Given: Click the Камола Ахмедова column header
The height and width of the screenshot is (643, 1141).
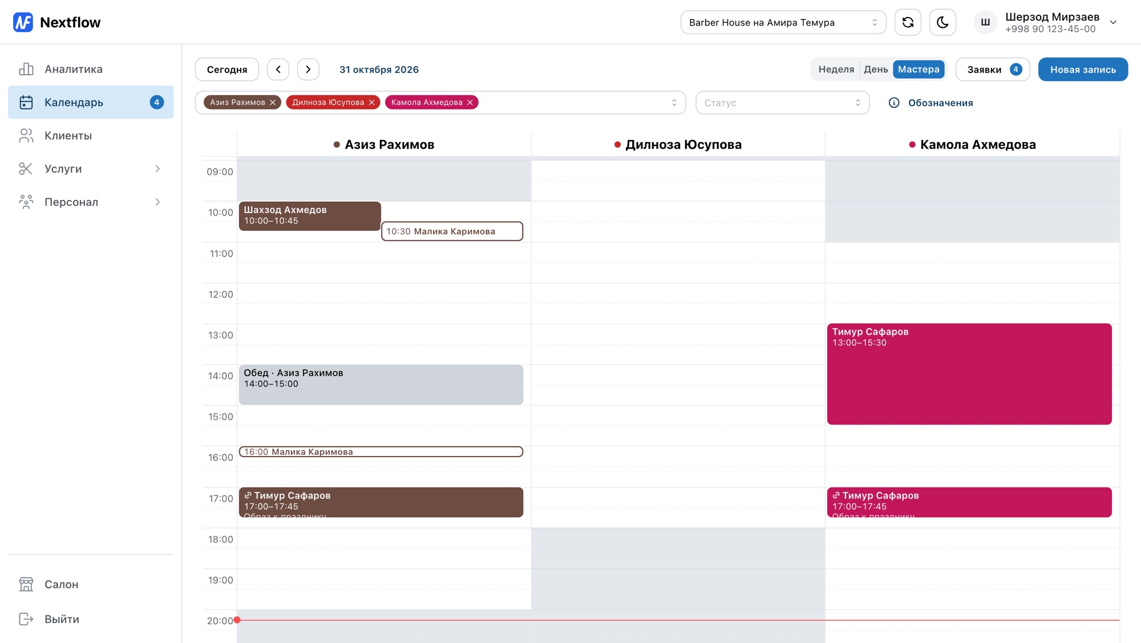Looking at the screenshot, I should point(972,144).
